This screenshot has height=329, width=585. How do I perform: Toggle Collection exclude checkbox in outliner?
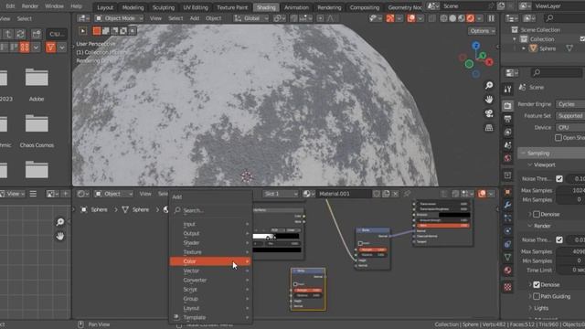582,38
